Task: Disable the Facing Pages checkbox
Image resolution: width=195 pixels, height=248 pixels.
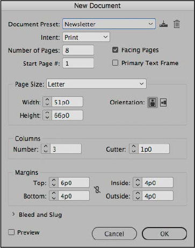Action: pyautogui.click(x=115, y=50)
